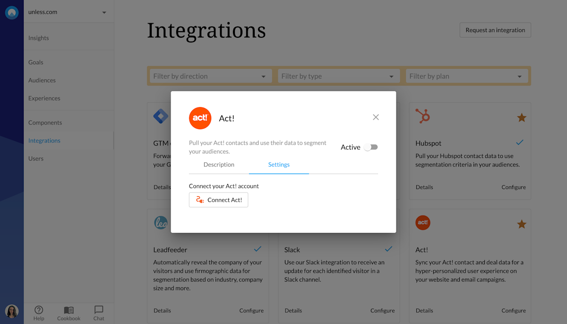Image resolution: width=567 pixels, height=324 pixels.
Task: Click the Connect Act! button
Action: coord(218,200)
